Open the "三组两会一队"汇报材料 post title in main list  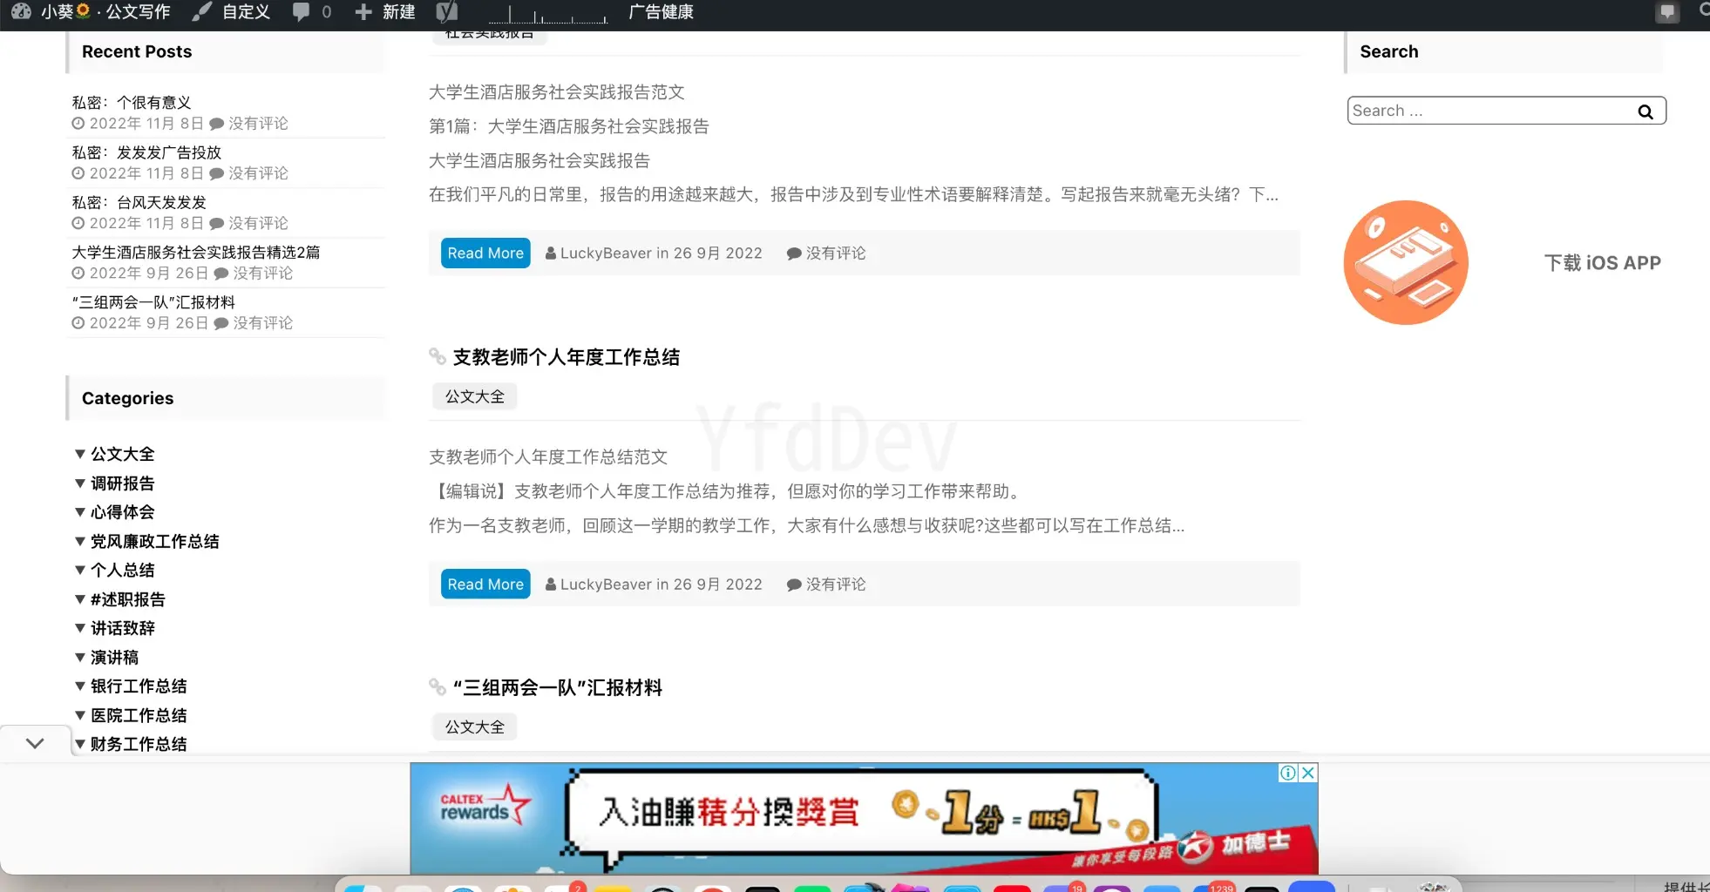pyautogui.click(x=558, y=688)
